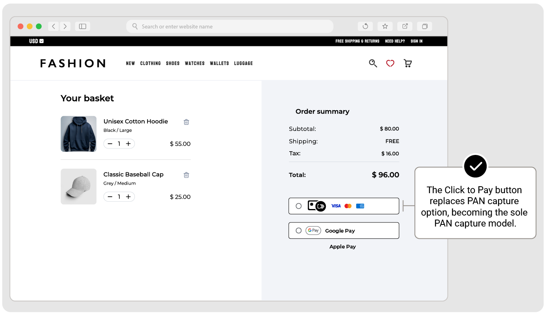The image size is (546, 318).
Task: Click the green maximize window button
Action: pyautogui.click(x=39, y=26)
